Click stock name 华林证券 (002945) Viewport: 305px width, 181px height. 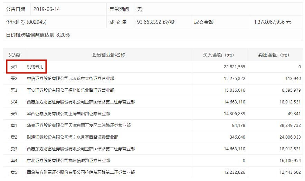(26, 22)
